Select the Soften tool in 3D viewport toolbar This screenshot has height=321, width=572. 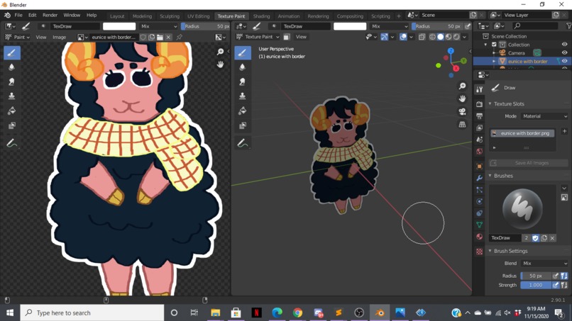pyautogui.click(x=242, y=67)
